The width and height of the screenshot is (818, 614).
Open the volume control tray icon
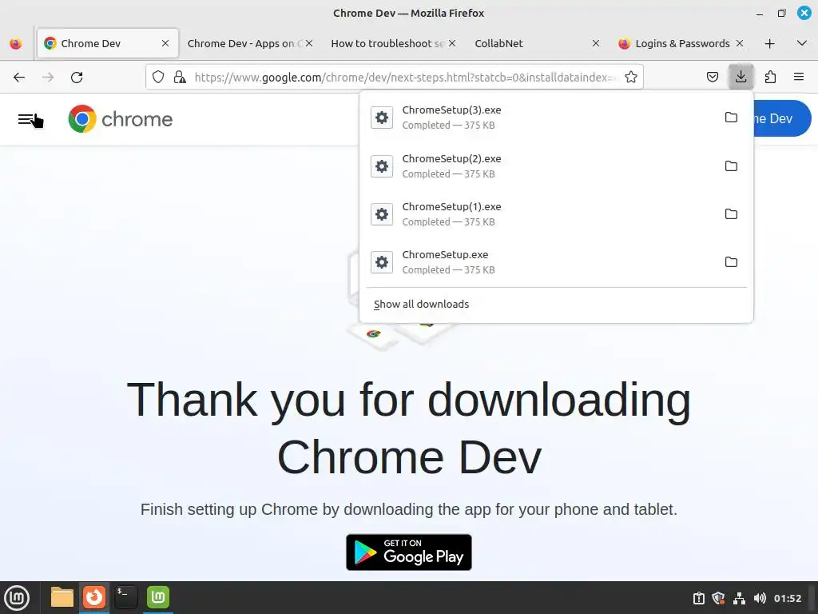point(760,598)
